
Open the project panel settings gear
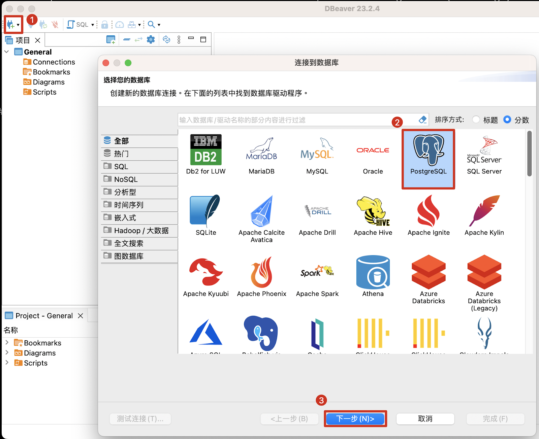click(151, 40)
